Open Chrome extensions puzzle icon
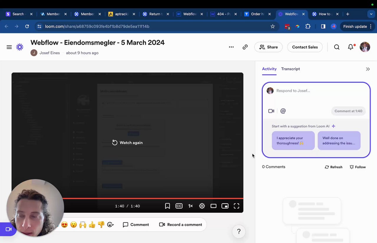Screen dimensions: 377x243 coord(308,26)
